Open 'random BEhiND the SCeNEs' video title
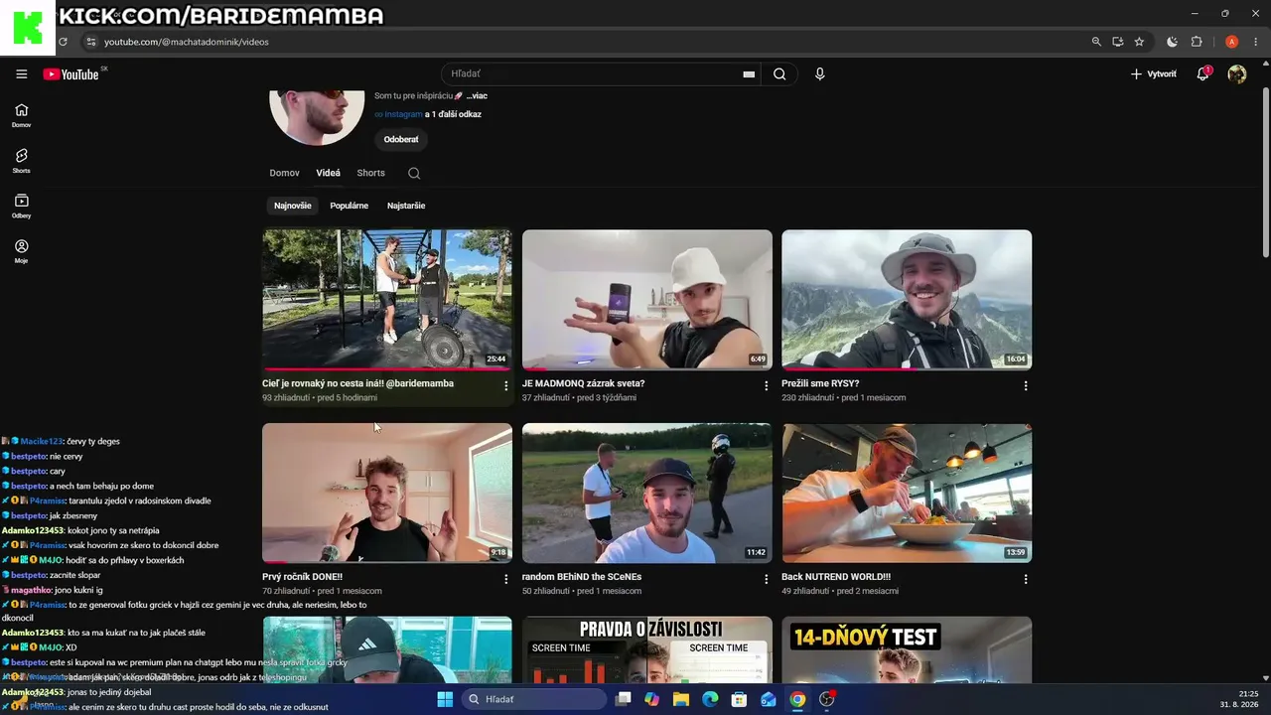 coord(582,577)
